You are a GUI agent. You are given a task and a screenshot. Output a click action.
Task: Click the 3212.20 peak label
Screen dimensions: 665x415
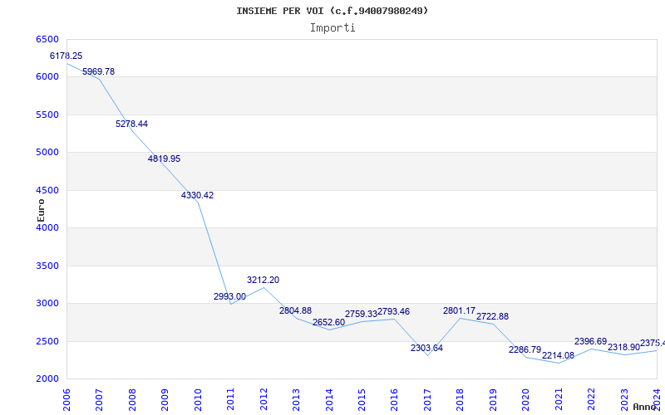pos(263,281)
